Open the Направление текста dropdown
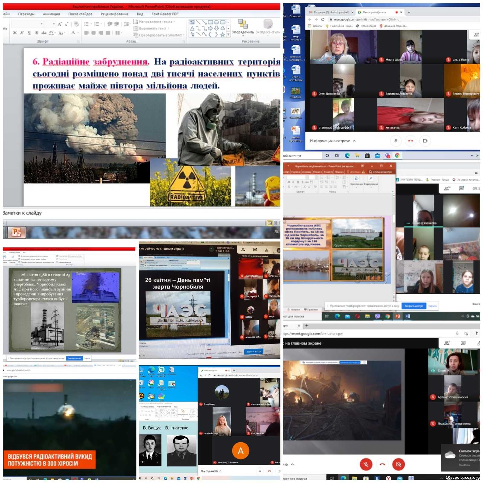Screen dimensions: 483x483 pyautogui.click(x=154, y=21)
